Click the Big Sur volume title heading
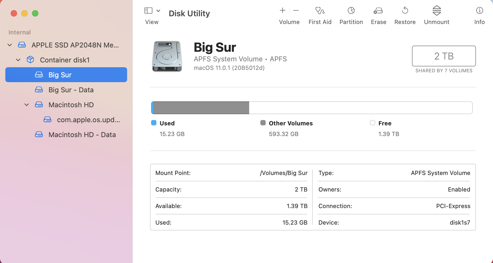Viewport: 493px width, 263px height. coord(215,47)
